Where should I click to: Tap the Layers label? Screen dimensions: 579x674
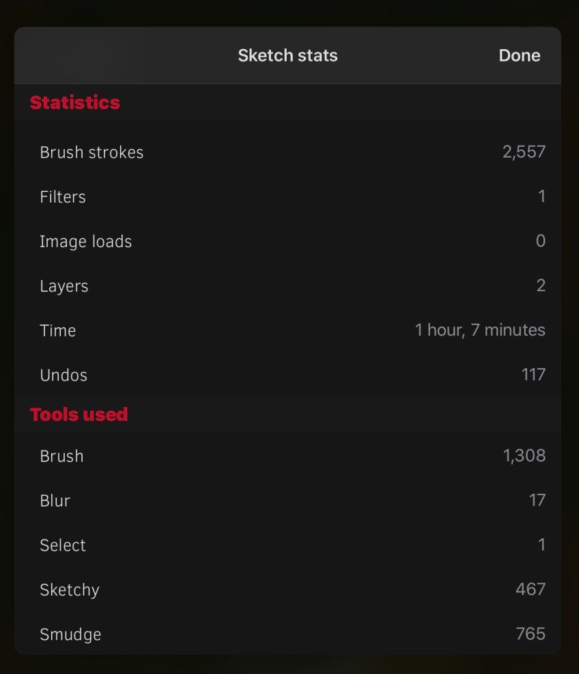coord(64,286)
